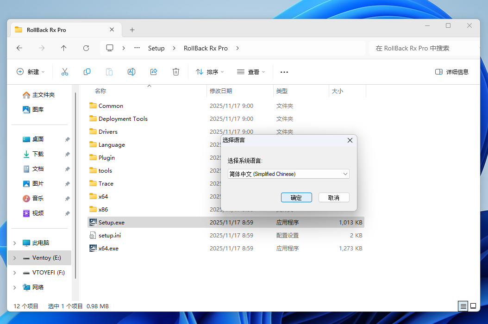Open a new tab with plus button
Screen dimensions: 488x324
132,30
